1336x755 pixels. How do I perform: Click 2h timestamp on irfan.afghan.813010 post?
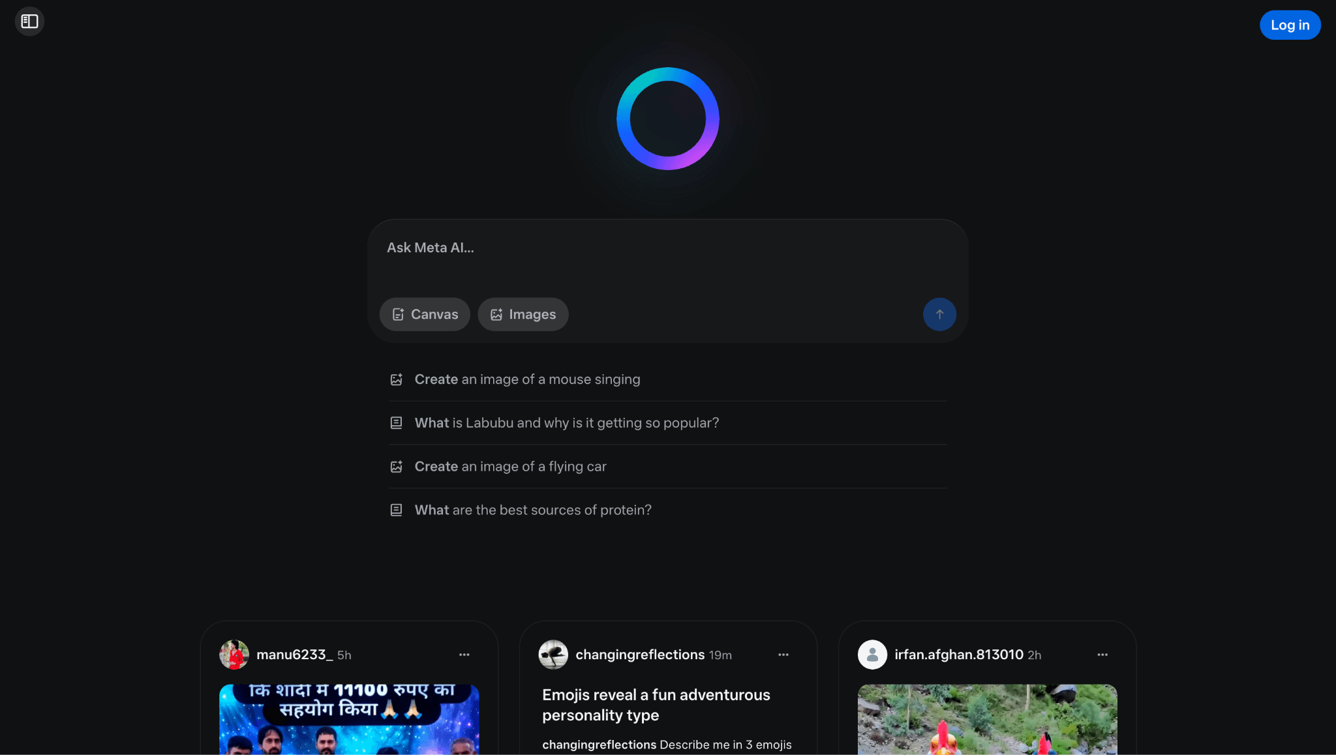(1035, 655)
